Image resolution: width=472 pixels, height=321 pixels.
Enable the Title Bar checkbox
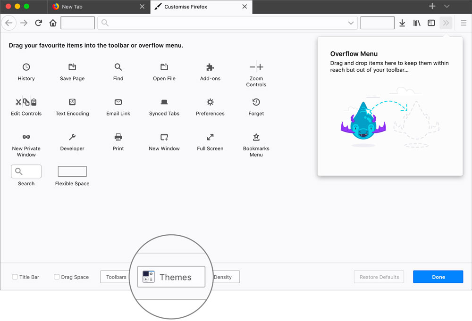click(x=15, y=277)
